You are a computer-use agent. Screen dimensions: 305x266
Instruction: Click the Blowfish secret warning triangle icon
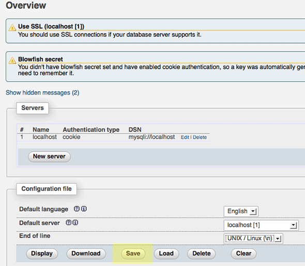click(12, 61)
